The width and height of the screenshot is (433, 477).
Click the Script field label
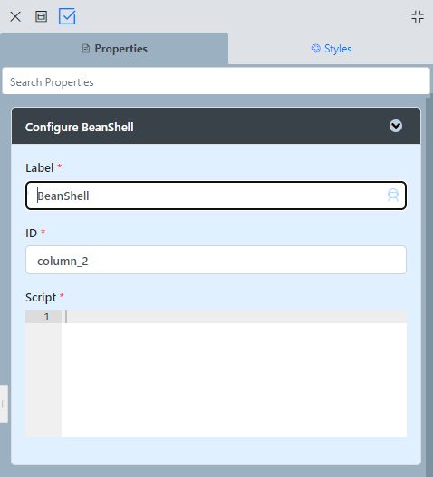(x=41, y=297)
